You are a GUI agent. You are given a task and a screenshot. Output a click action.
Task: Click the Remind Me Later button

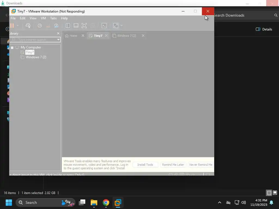173,165
